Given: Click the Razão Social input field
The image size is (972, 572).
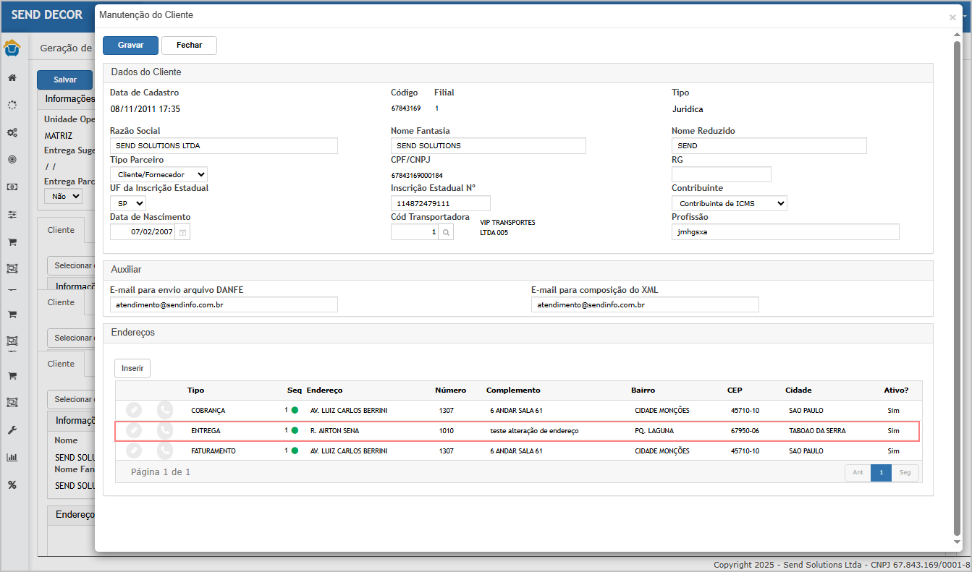Looking at the screenshot, I should [224, 145].
